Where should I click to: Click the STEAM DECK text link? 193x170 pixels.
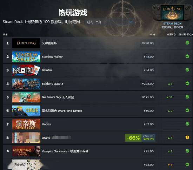[172, 23]
